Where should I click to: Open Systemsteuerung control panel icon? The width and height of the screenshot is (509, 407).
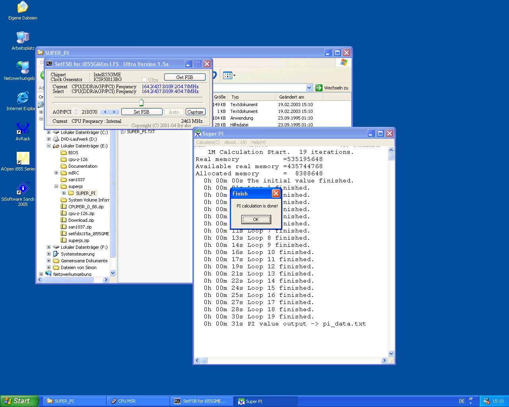point(56,254)
